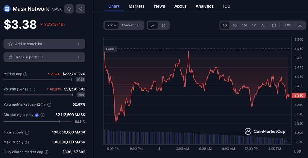Viewport: 308px width, 158px height.
Task: Select 7D time range
Action: coord(234,25)
